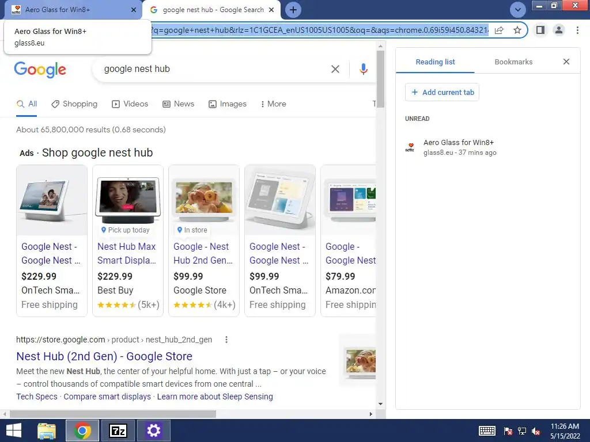Click the horizontal scrollbar right arrow
Image resolution: width=590 pixels, height=442 pixels.
click(x=371, y=414)
